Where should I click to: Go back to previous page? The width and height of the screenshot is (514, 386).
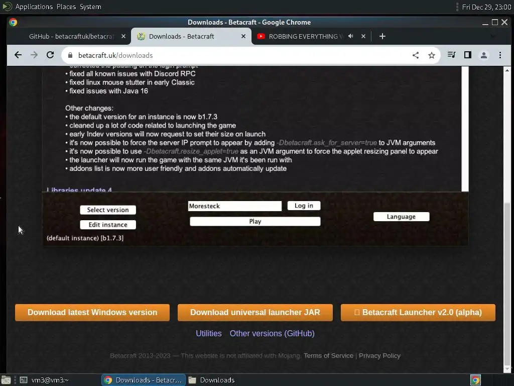coord(18,55)
